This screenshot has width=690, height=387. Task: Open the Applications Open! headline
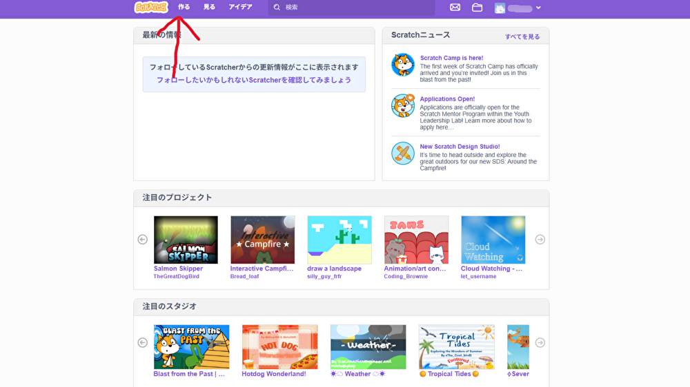click(x=447, y=99)
